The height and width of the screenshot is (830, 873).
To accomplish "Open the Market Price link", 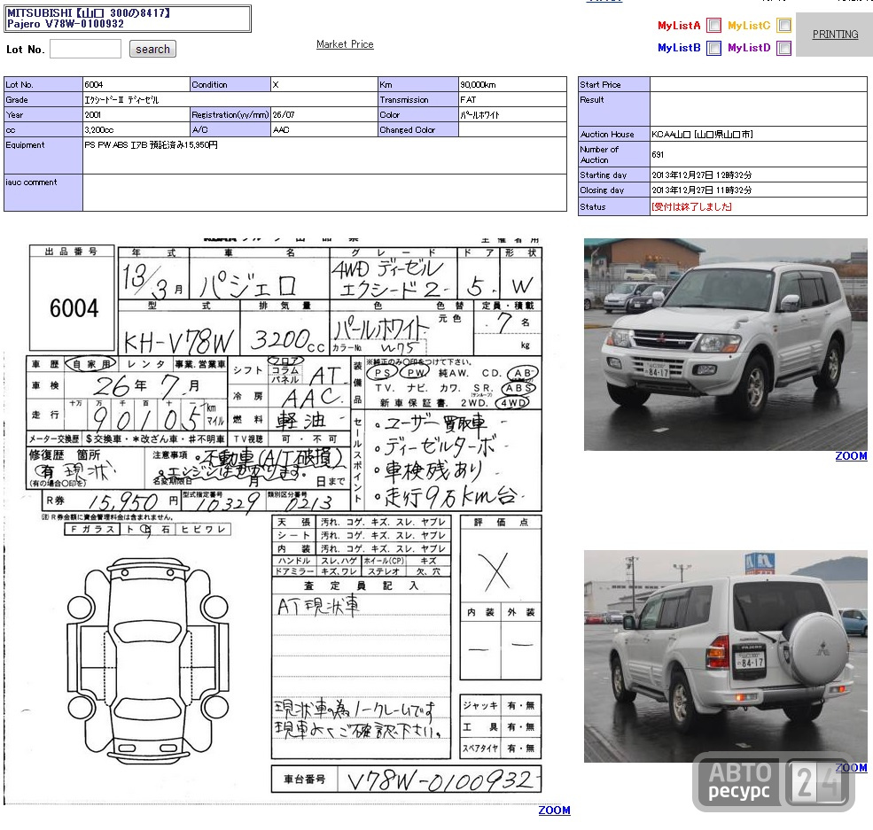I will [345, 44].
